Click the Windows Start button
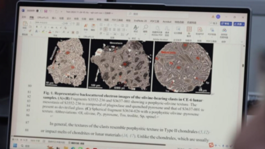Image resolution: width=265 pixels, height=149 pixels. [x=16, y=145]
